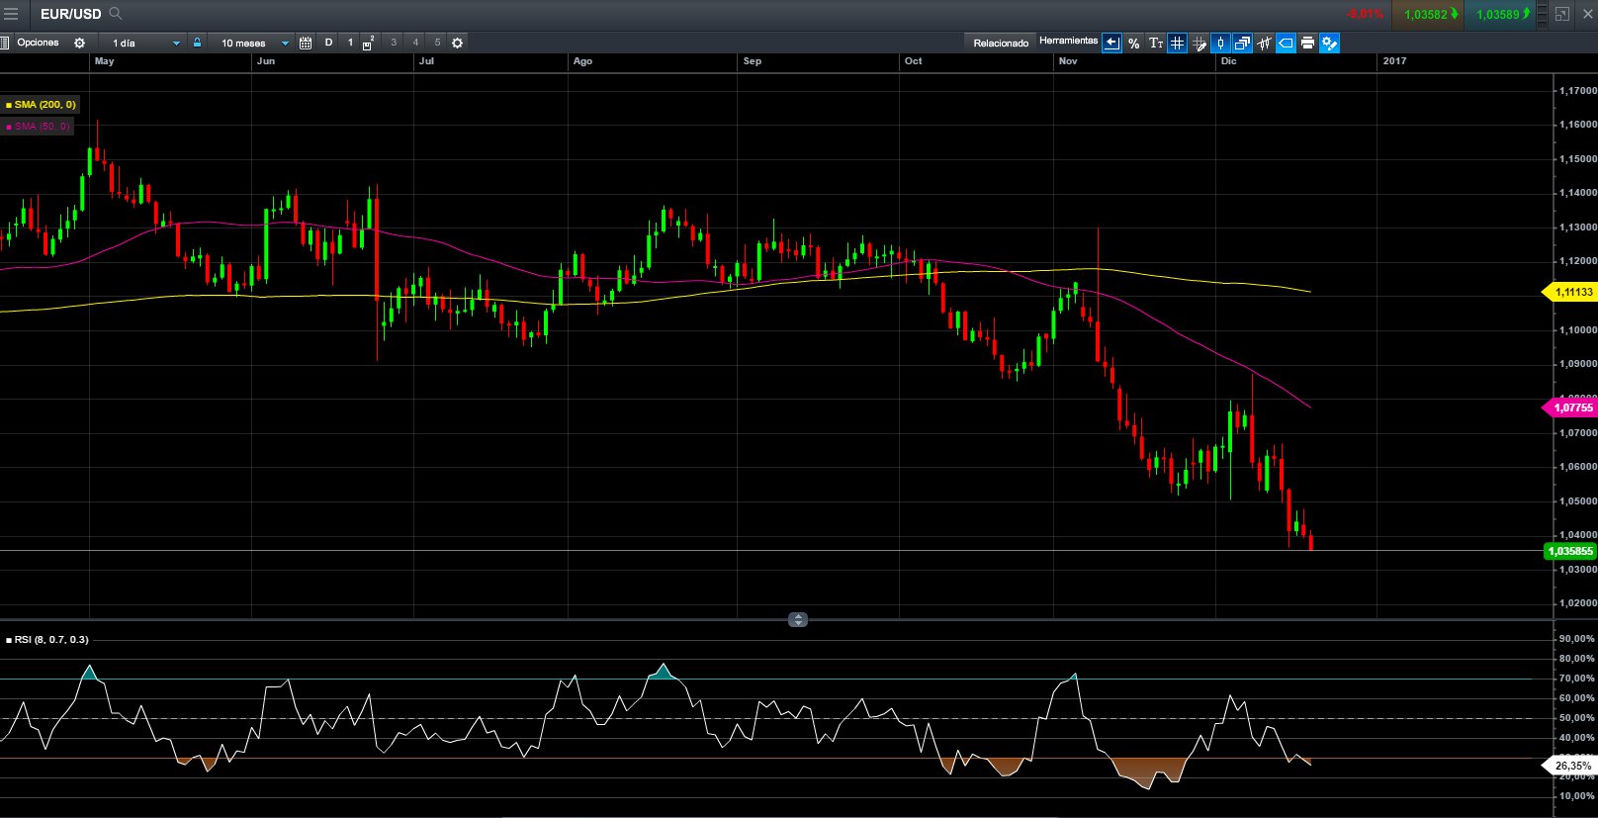Click the magenta 1,07755 price tag
The width and height of the screenshot is (1598, 818).
[1569, 408]
